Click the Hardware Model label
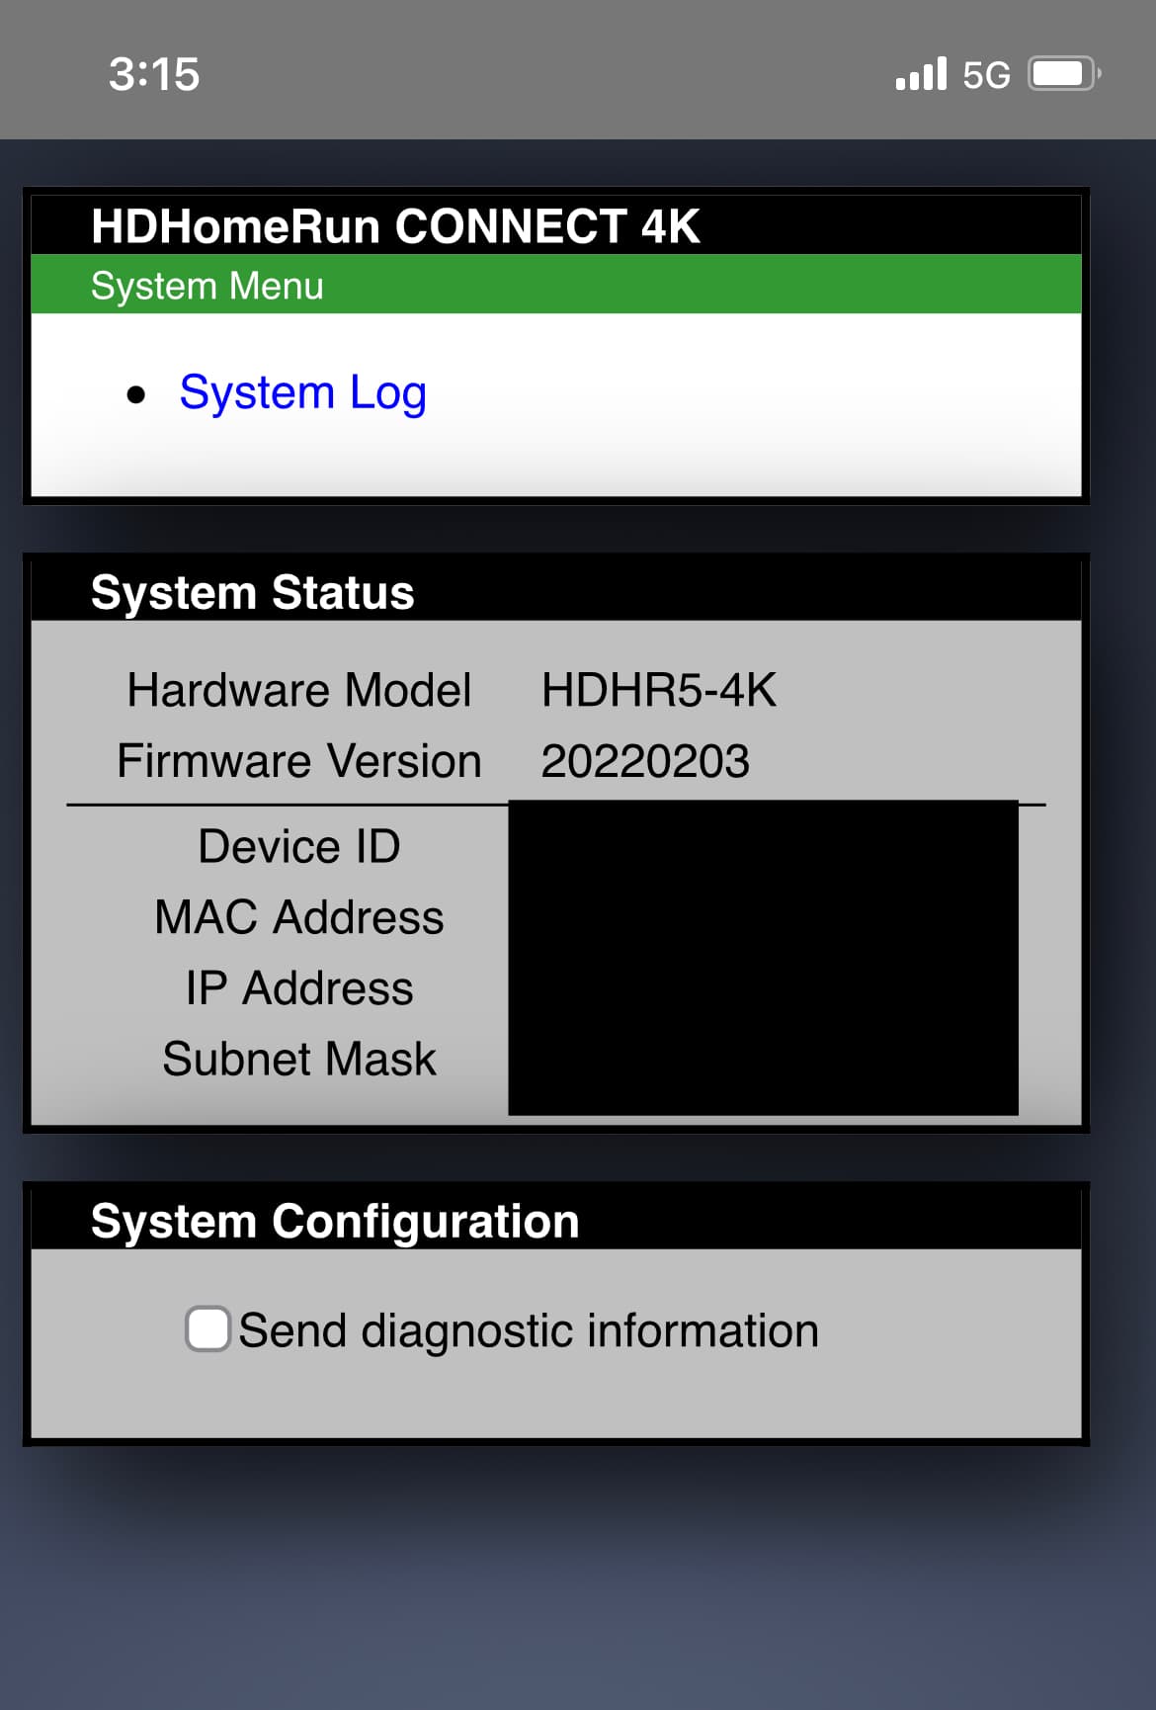Image resolution: width=1156 pixels, height=1710 pixels. [299, 690]
